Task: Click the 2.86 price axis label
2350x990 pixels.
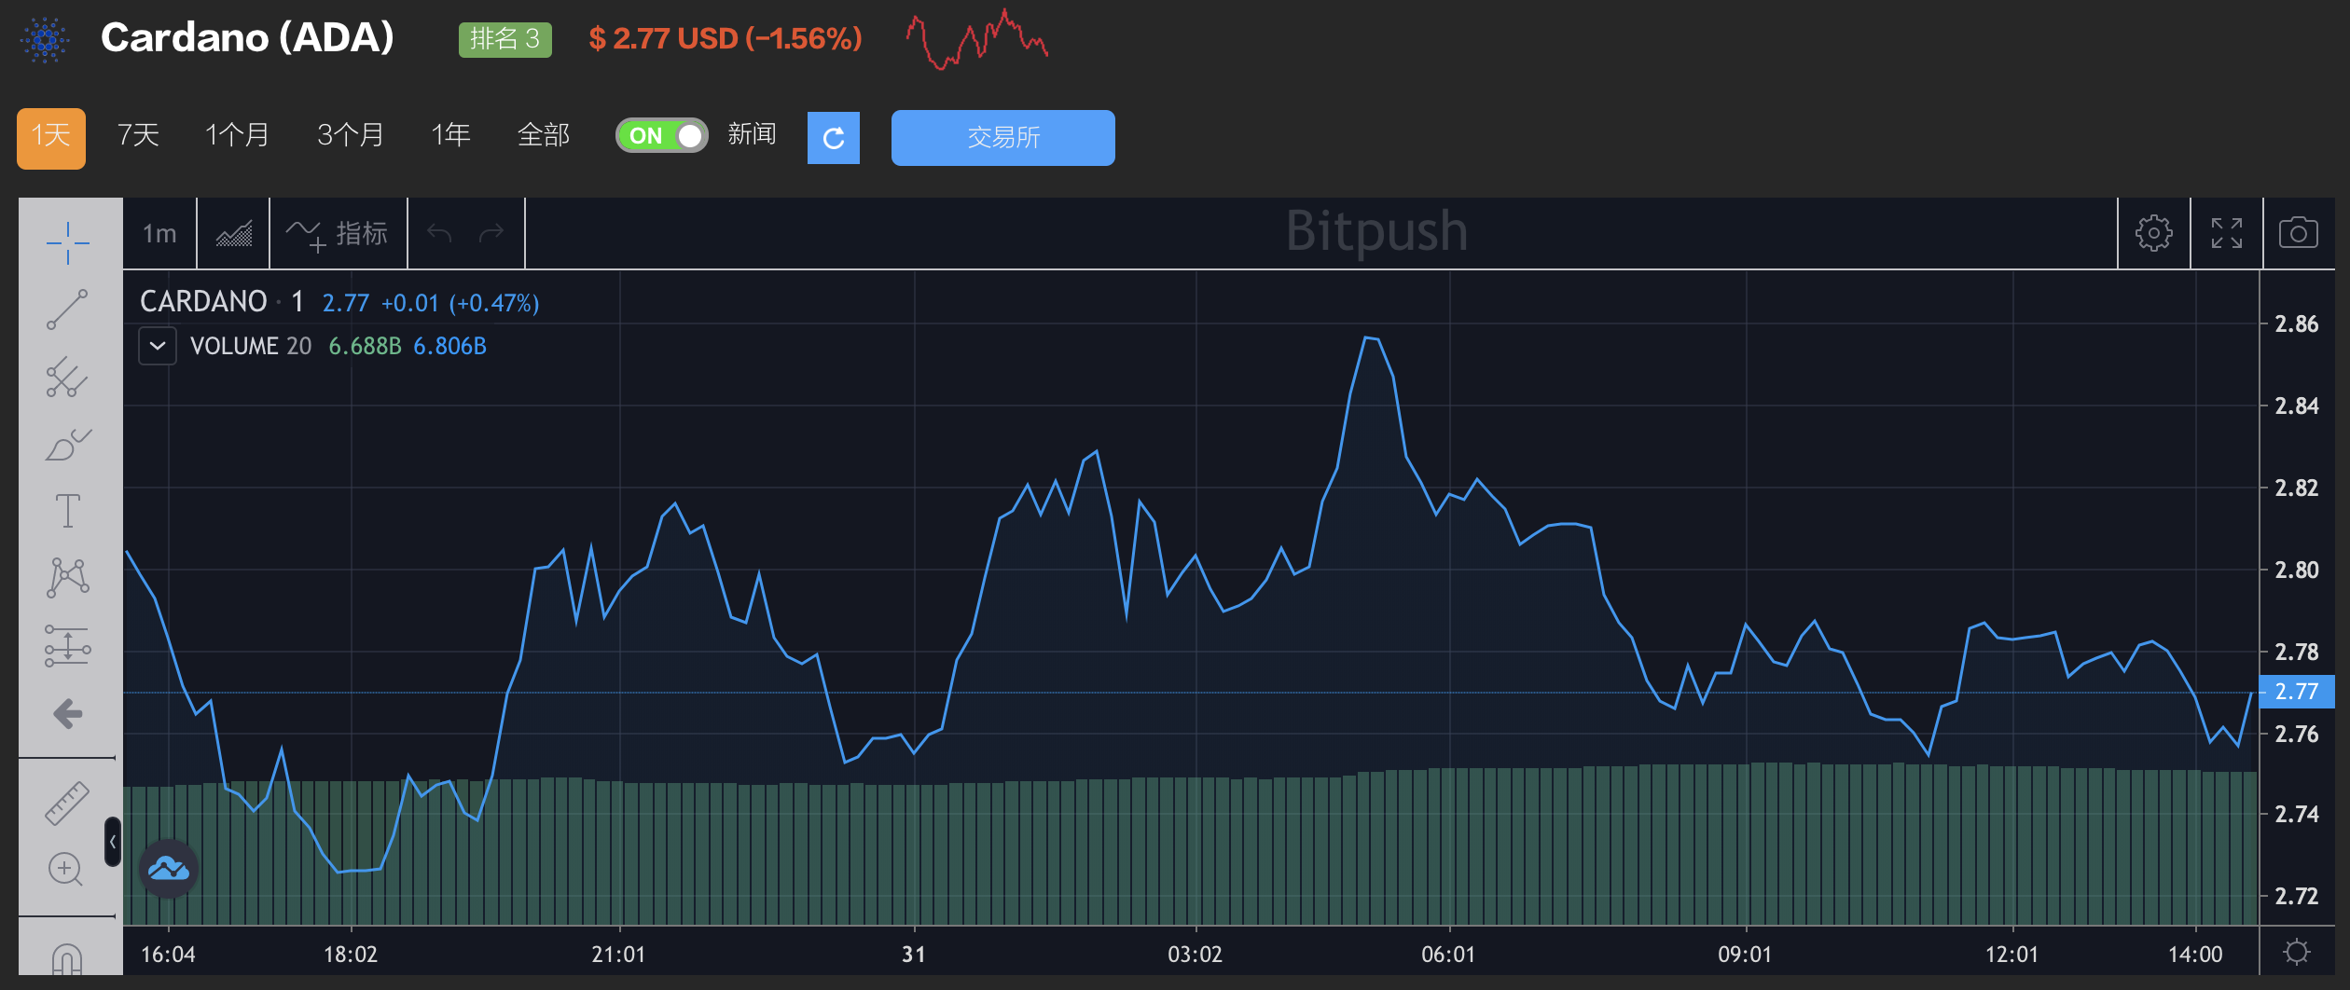Action: click(x=2297, y=324)
